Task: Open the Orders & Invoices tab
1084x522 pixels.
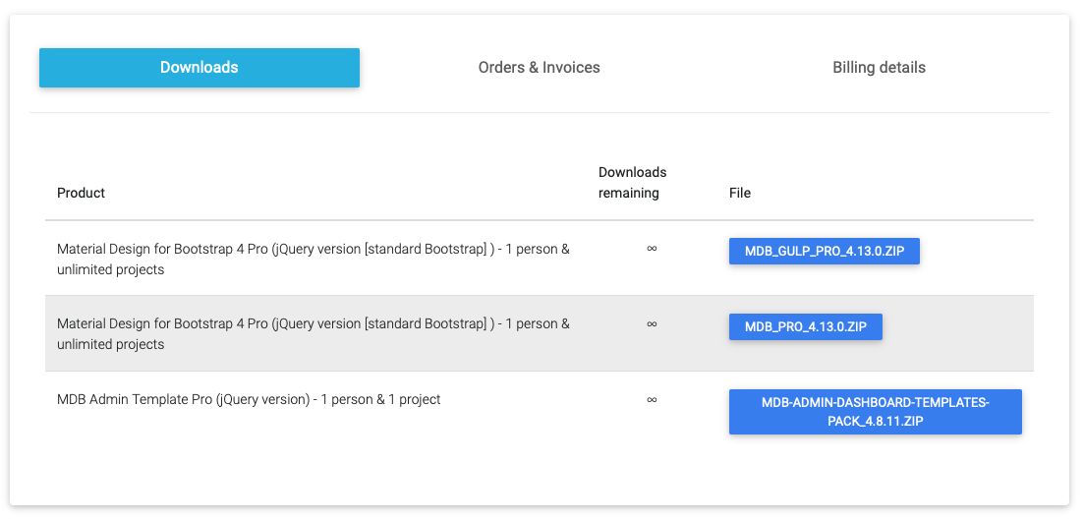Action: 540,68
